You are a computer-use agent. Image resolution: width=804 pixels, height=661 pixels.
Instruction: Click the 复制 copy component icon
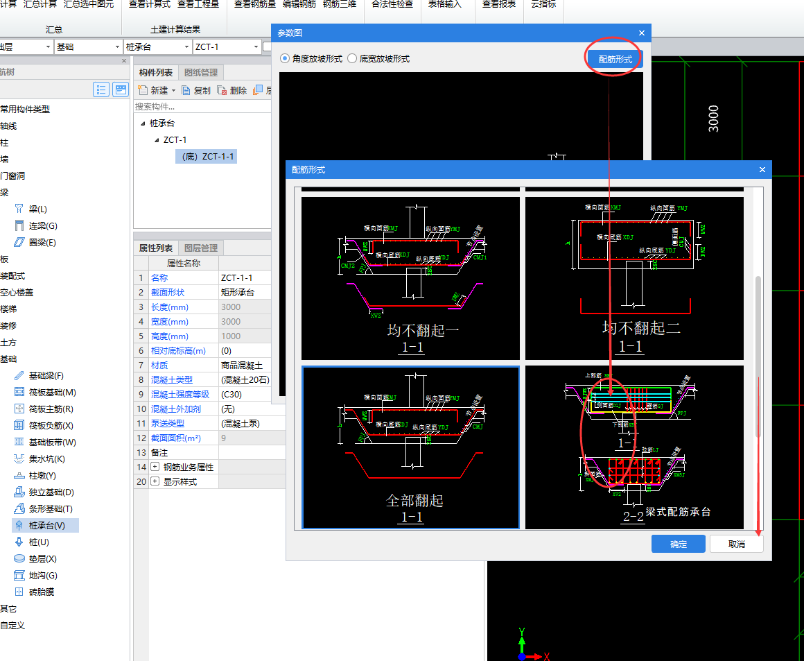point(186,90)
